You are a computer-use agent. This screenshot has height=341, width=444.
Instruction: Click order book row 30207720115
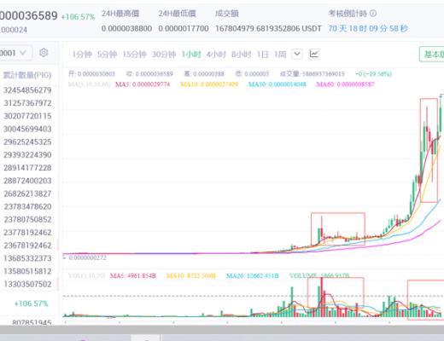(27, 116)
